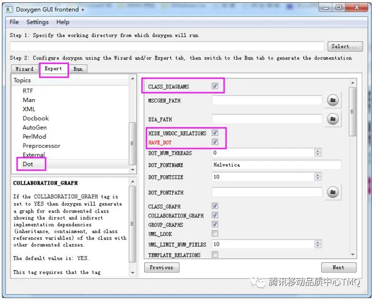372x299 pixels.
Task: Click the Topics list header
Action: point(70,80)
